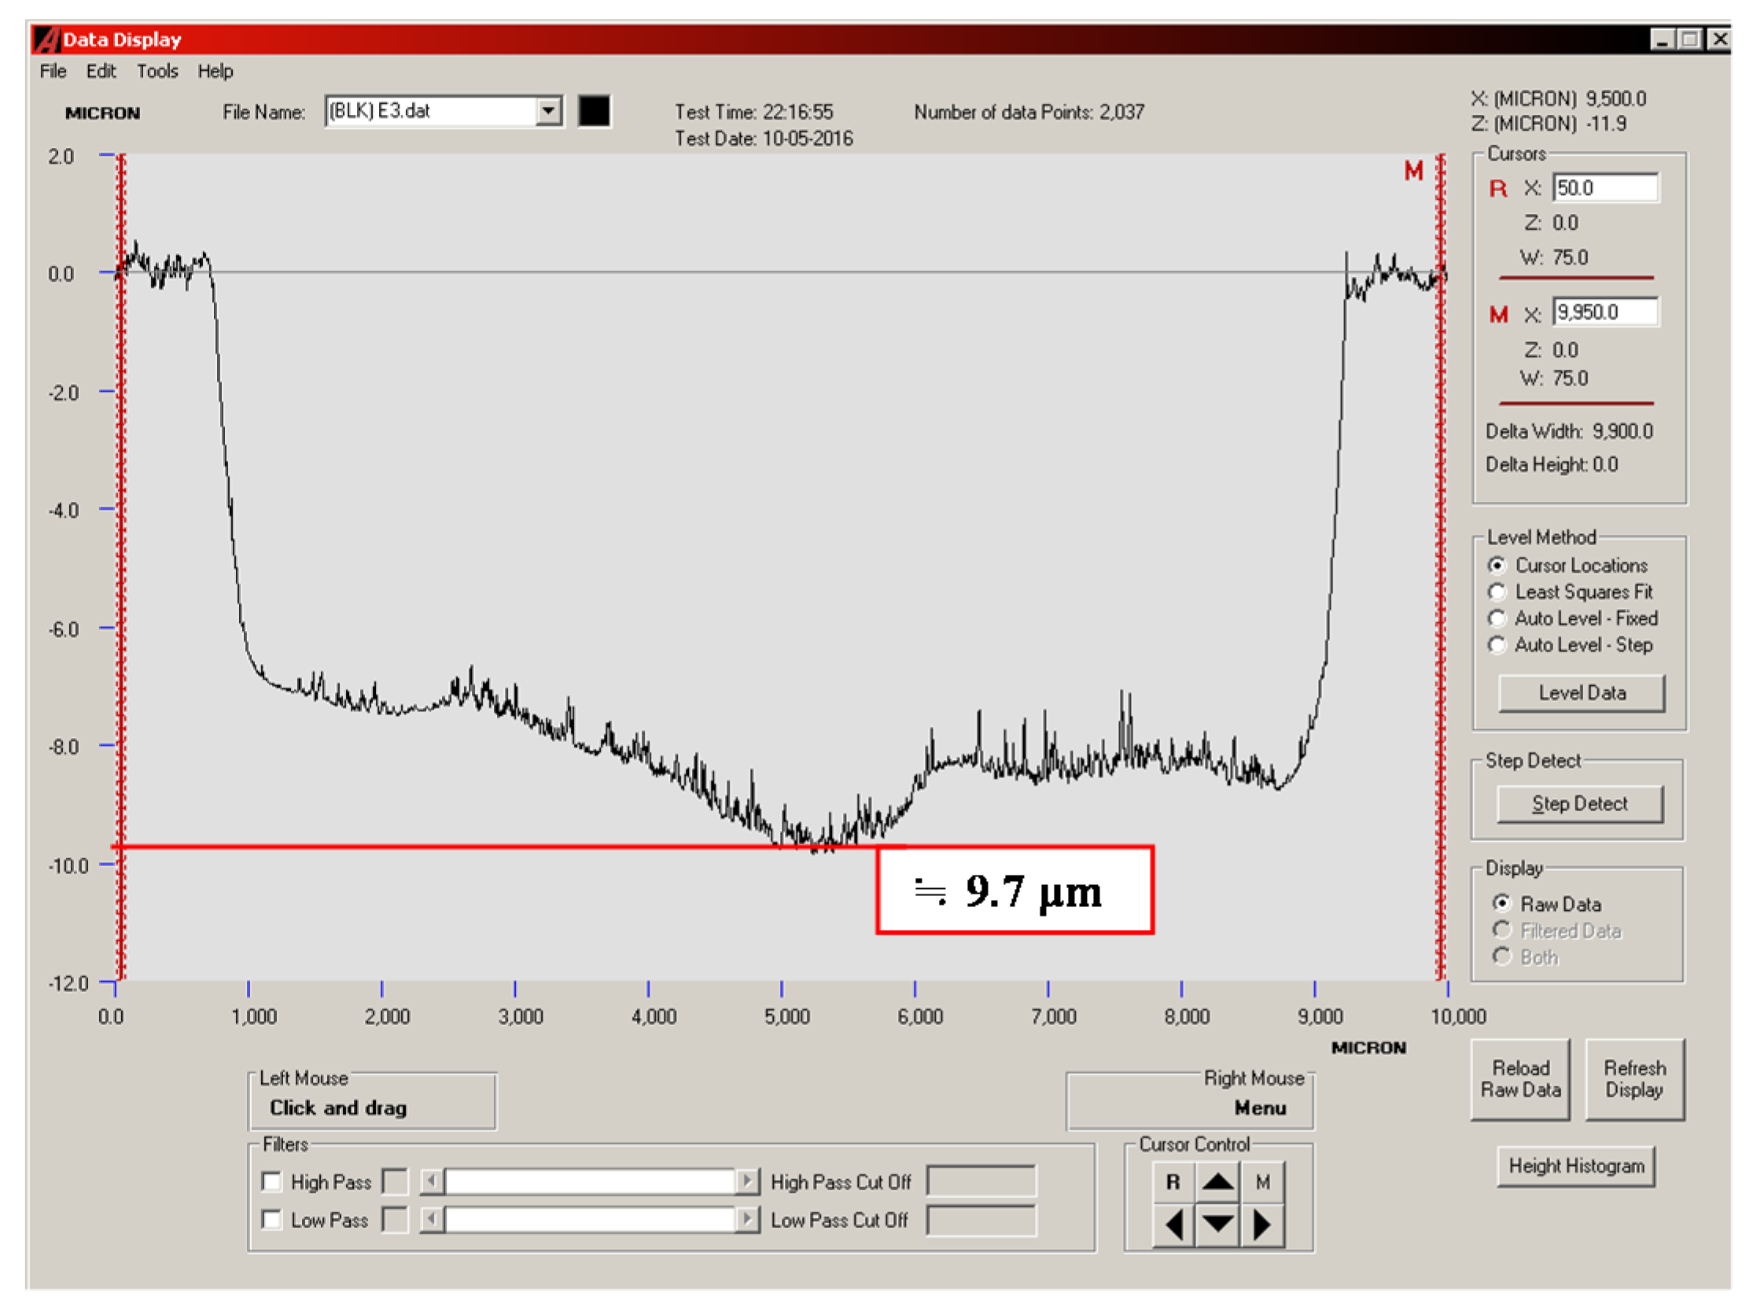
Task: Select the M cursor control button
Action: [1262, 1182]
